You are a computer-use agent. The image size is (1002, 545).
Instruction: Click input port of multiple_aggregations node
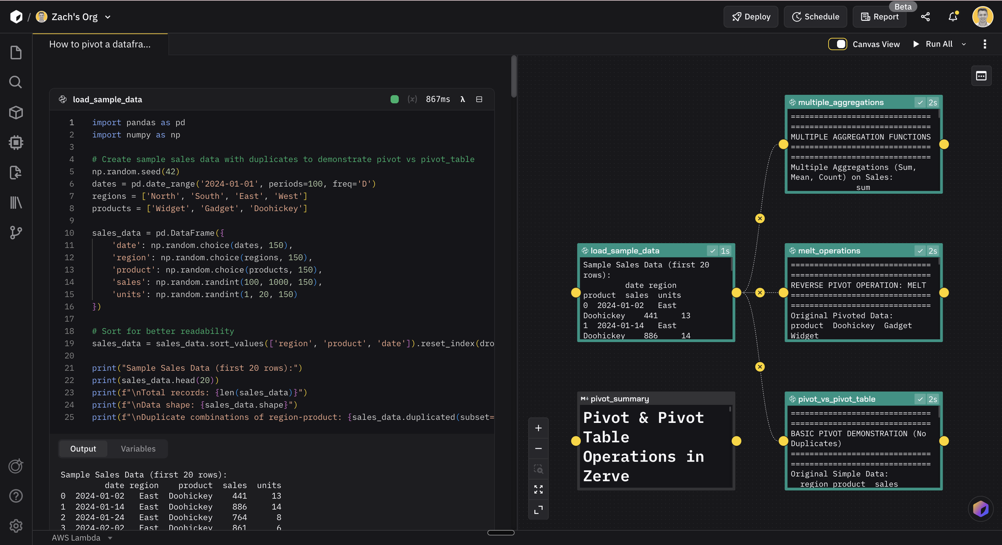pos(783,145)
